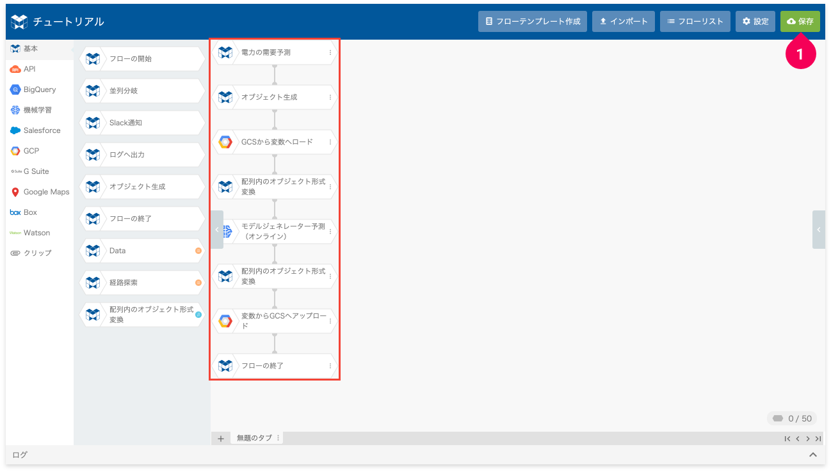Open menu dots on 電力の需要予測 block
The image size is (831, 472).
330,52
